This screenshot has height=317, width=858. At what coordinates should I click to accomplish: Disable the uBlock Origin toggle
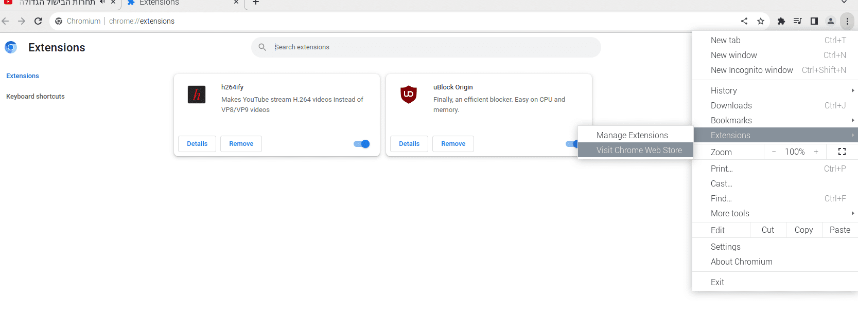tap(571, 144)
